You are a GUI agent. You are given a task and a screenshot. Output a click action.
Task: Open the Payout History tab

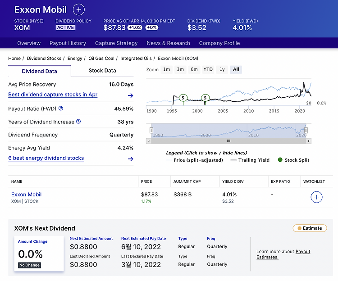coord(68,43)
